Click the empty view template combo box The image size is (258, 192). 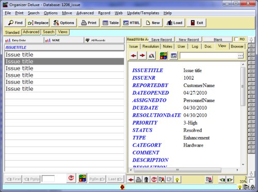pos(208,56)
